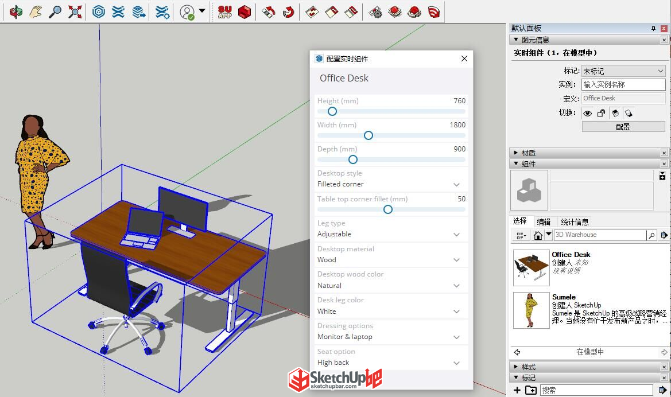
Task: Select the Pan hand tool
Action: (36, 11)
